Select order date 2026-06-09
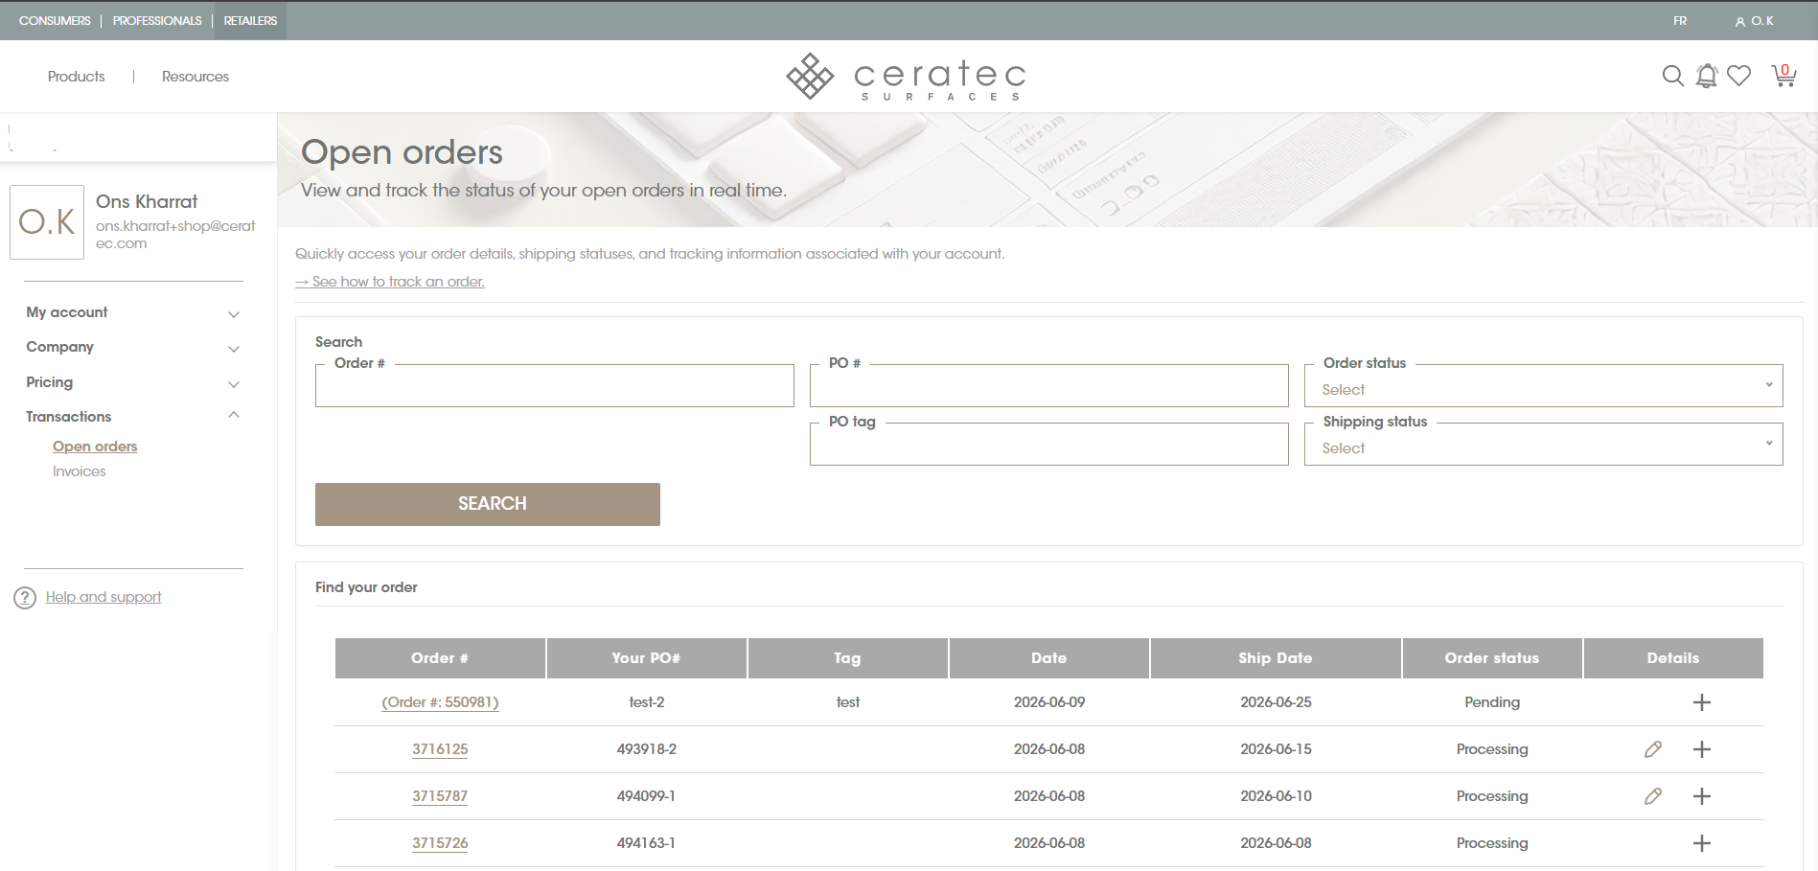This screenshot has height=871, width=1818. pyautogui.click(x=1049, y=702)
